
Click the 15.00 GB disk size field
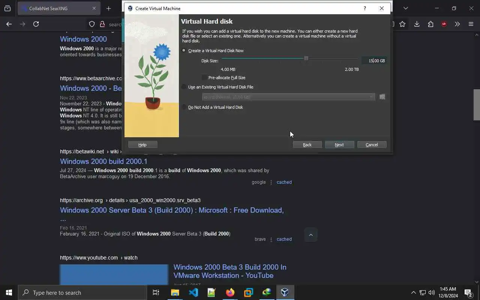coord(374,61)
